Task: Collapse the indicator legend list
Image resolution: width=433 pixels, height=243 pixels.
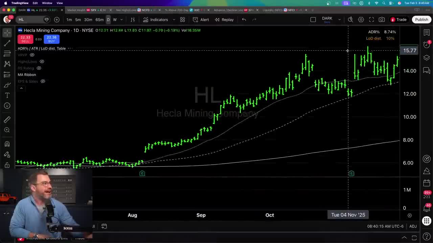Action: tap(21, 88)
